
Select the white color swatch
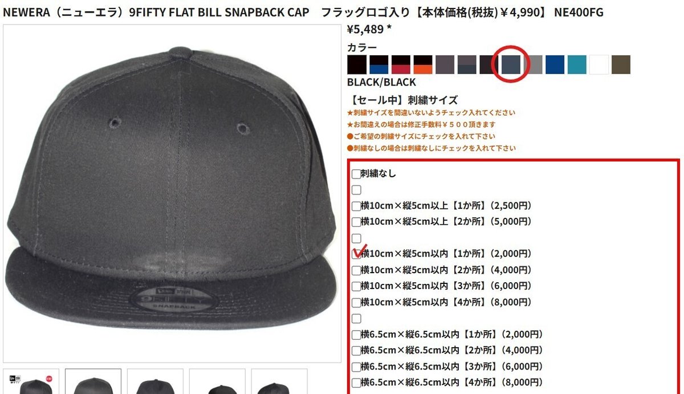coord(599,64)
